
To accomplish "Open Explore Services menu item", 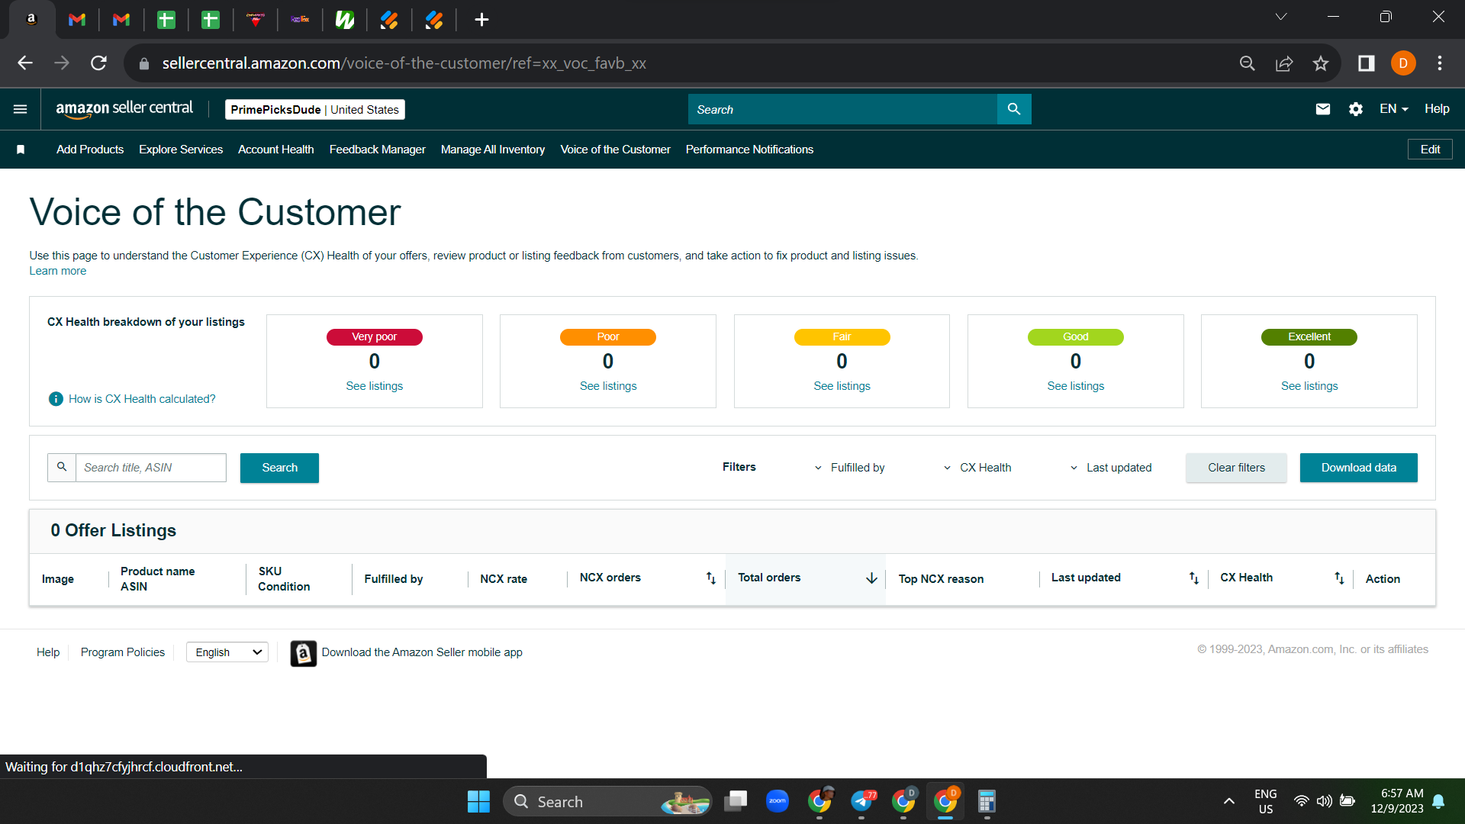I will coord(181,150).
